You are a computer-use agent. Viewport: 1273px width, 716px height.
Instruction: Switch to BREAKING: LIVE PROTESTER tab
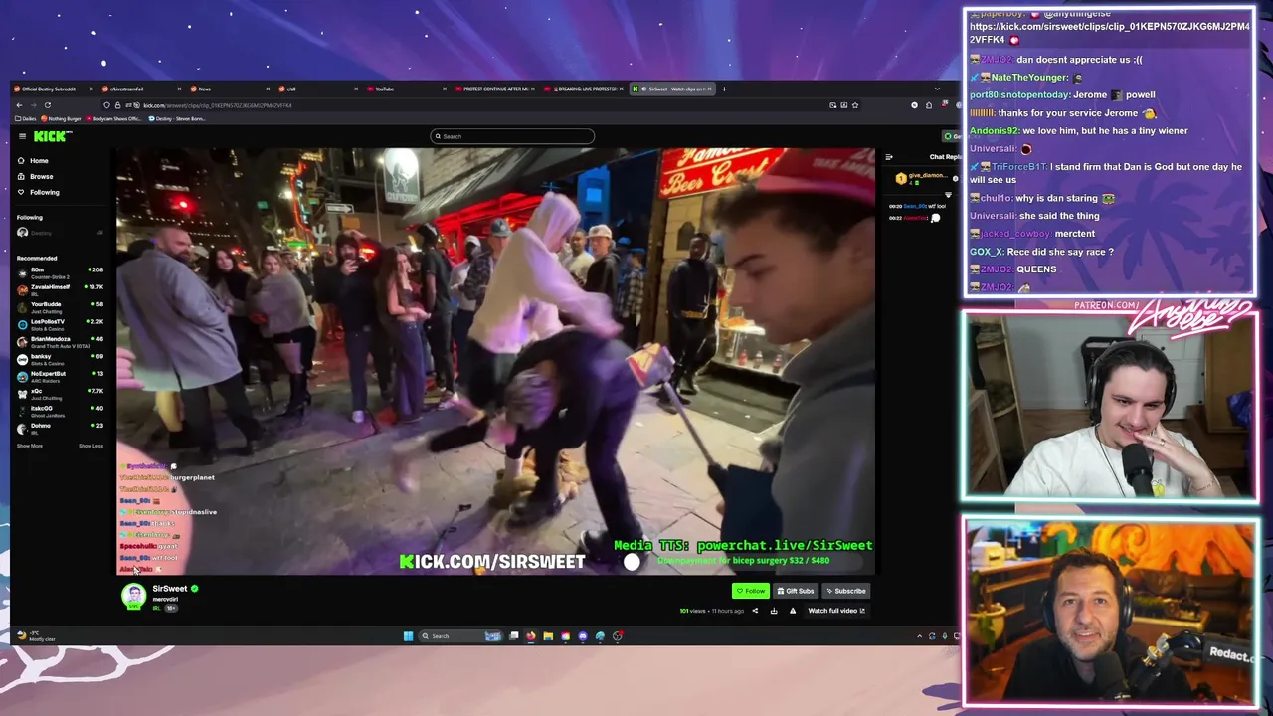click(584, 89)
